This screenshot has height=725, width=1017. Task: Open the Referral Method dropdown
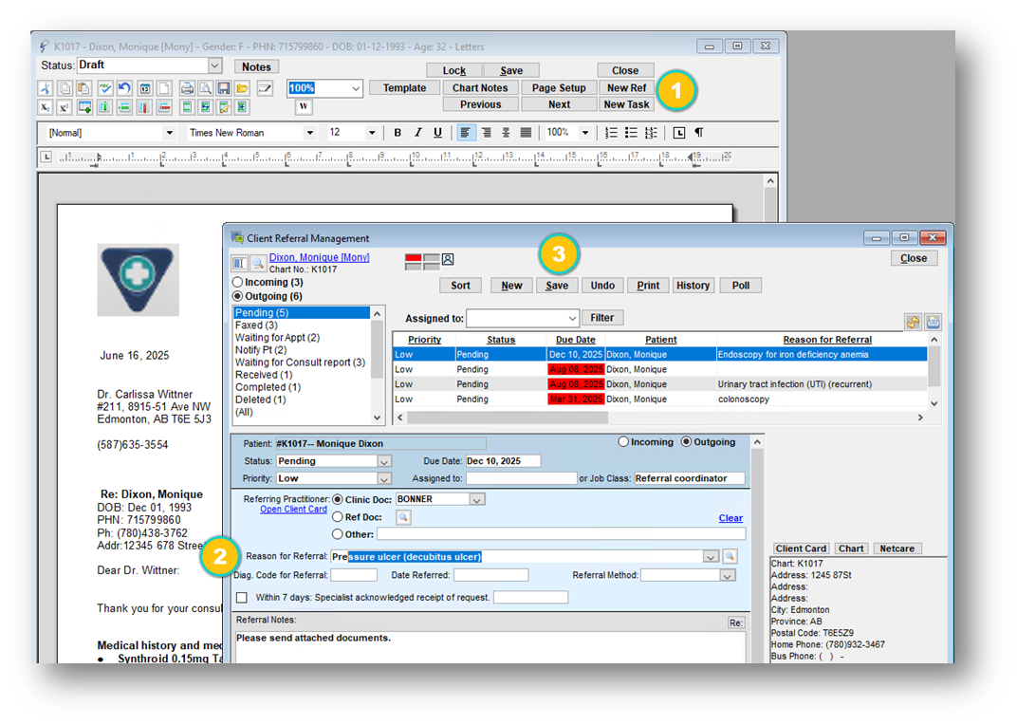pyautogui.click(x=728, y=576)
